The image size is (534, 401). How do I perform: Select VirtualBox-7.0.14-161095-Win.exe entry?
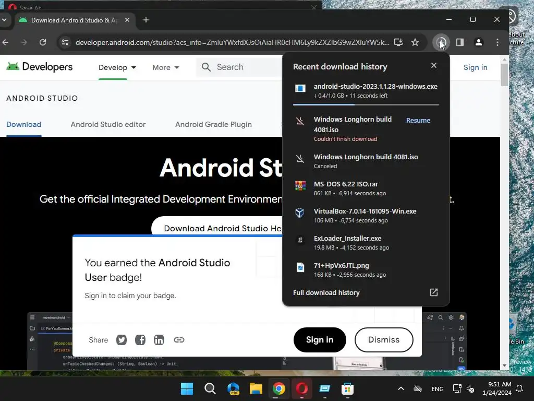pyautogui.click(x=366, y=216)
